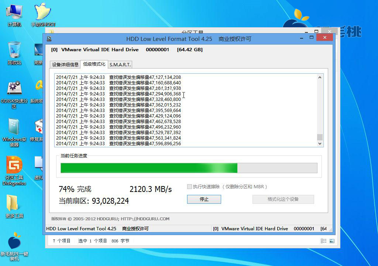
Task: Select log line with offset 47,596,896,256
Action: coord(118,144)
